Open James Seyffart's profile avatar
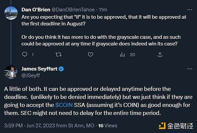The height and width of the screenshot is (133, 197). (11, 72)
